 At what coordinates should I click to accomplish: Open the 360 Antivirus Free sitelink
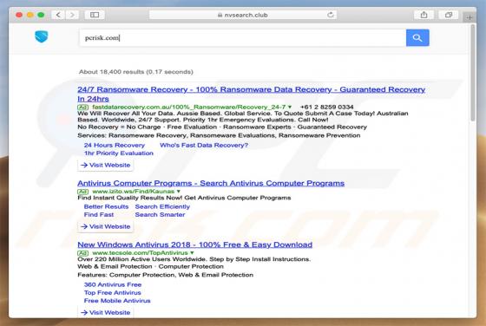(x=113, y=285)
